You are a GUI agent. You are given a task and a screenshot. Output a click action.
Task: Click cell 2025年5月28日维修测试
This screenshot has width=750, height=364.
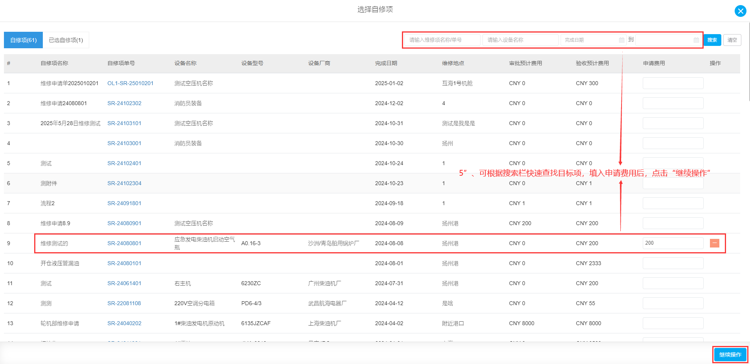pyautogui.click(x=70, y=123)
